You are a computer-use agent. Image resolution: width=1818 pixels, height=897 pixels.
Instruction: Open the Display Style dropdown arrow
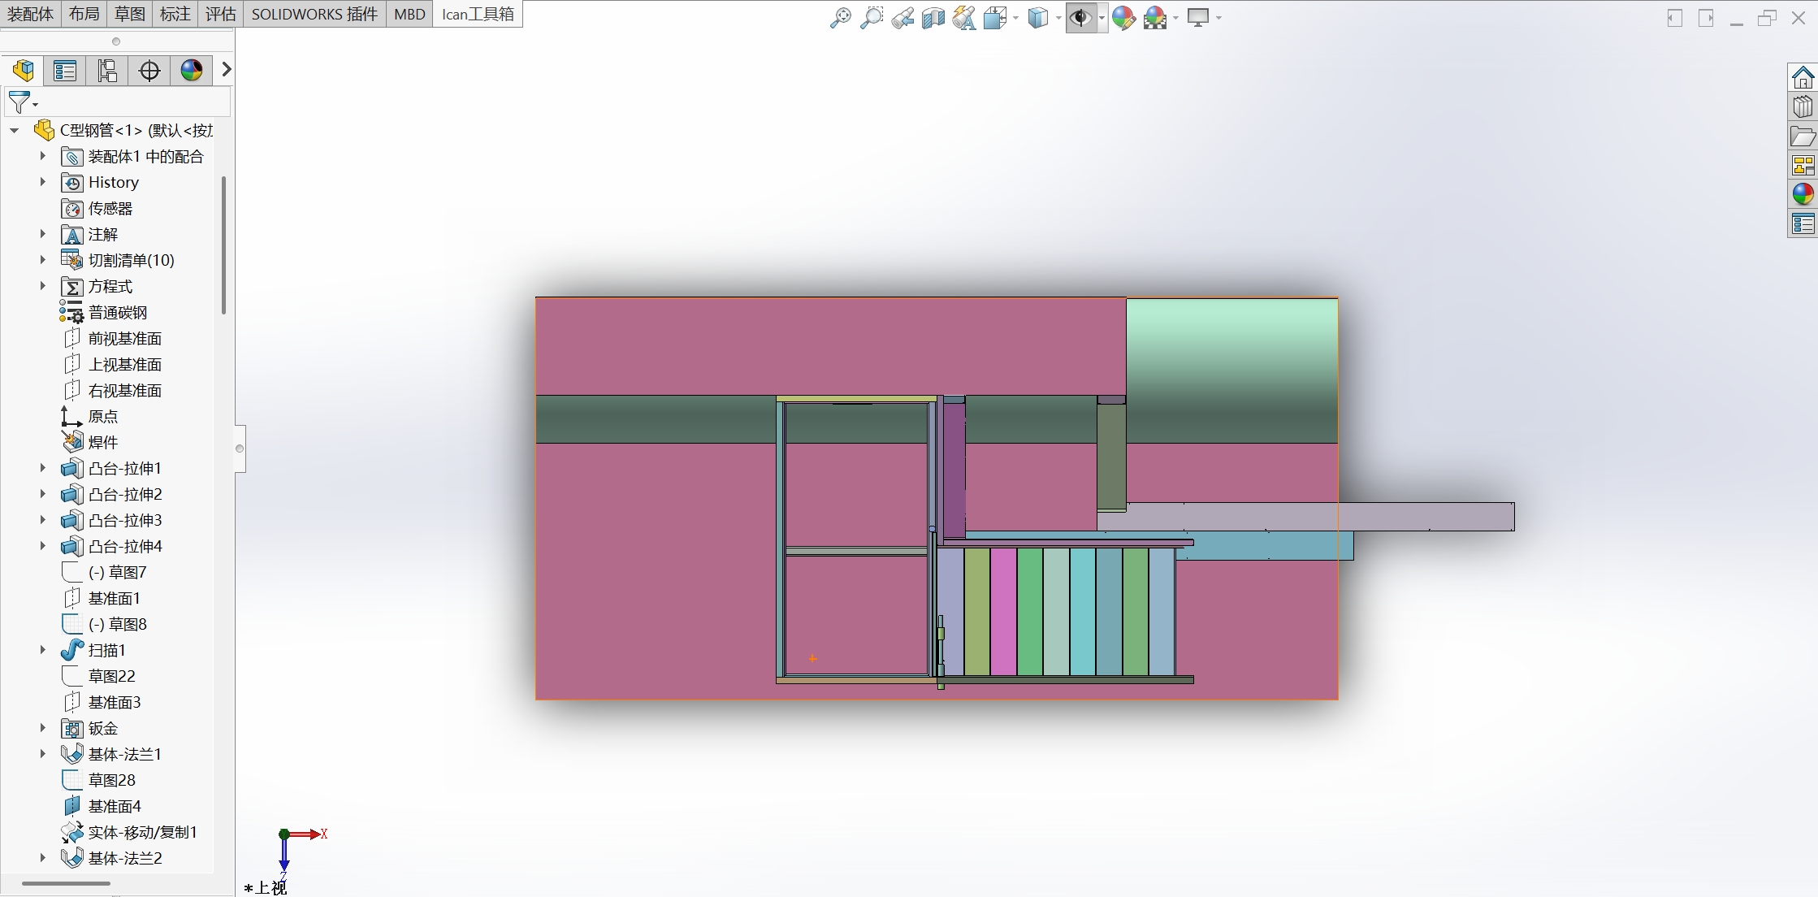1058,18
